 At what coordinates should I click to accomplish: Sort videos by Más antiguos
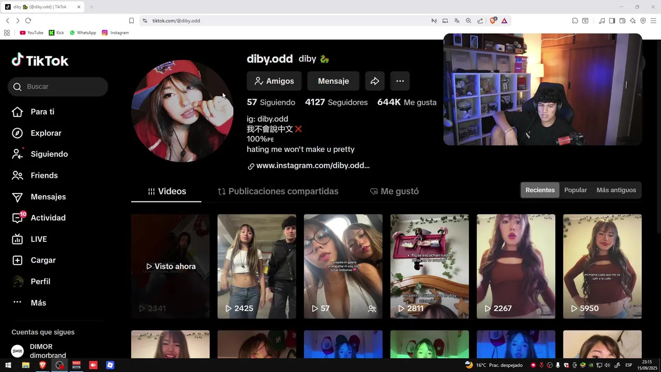[x=616, y=190]
